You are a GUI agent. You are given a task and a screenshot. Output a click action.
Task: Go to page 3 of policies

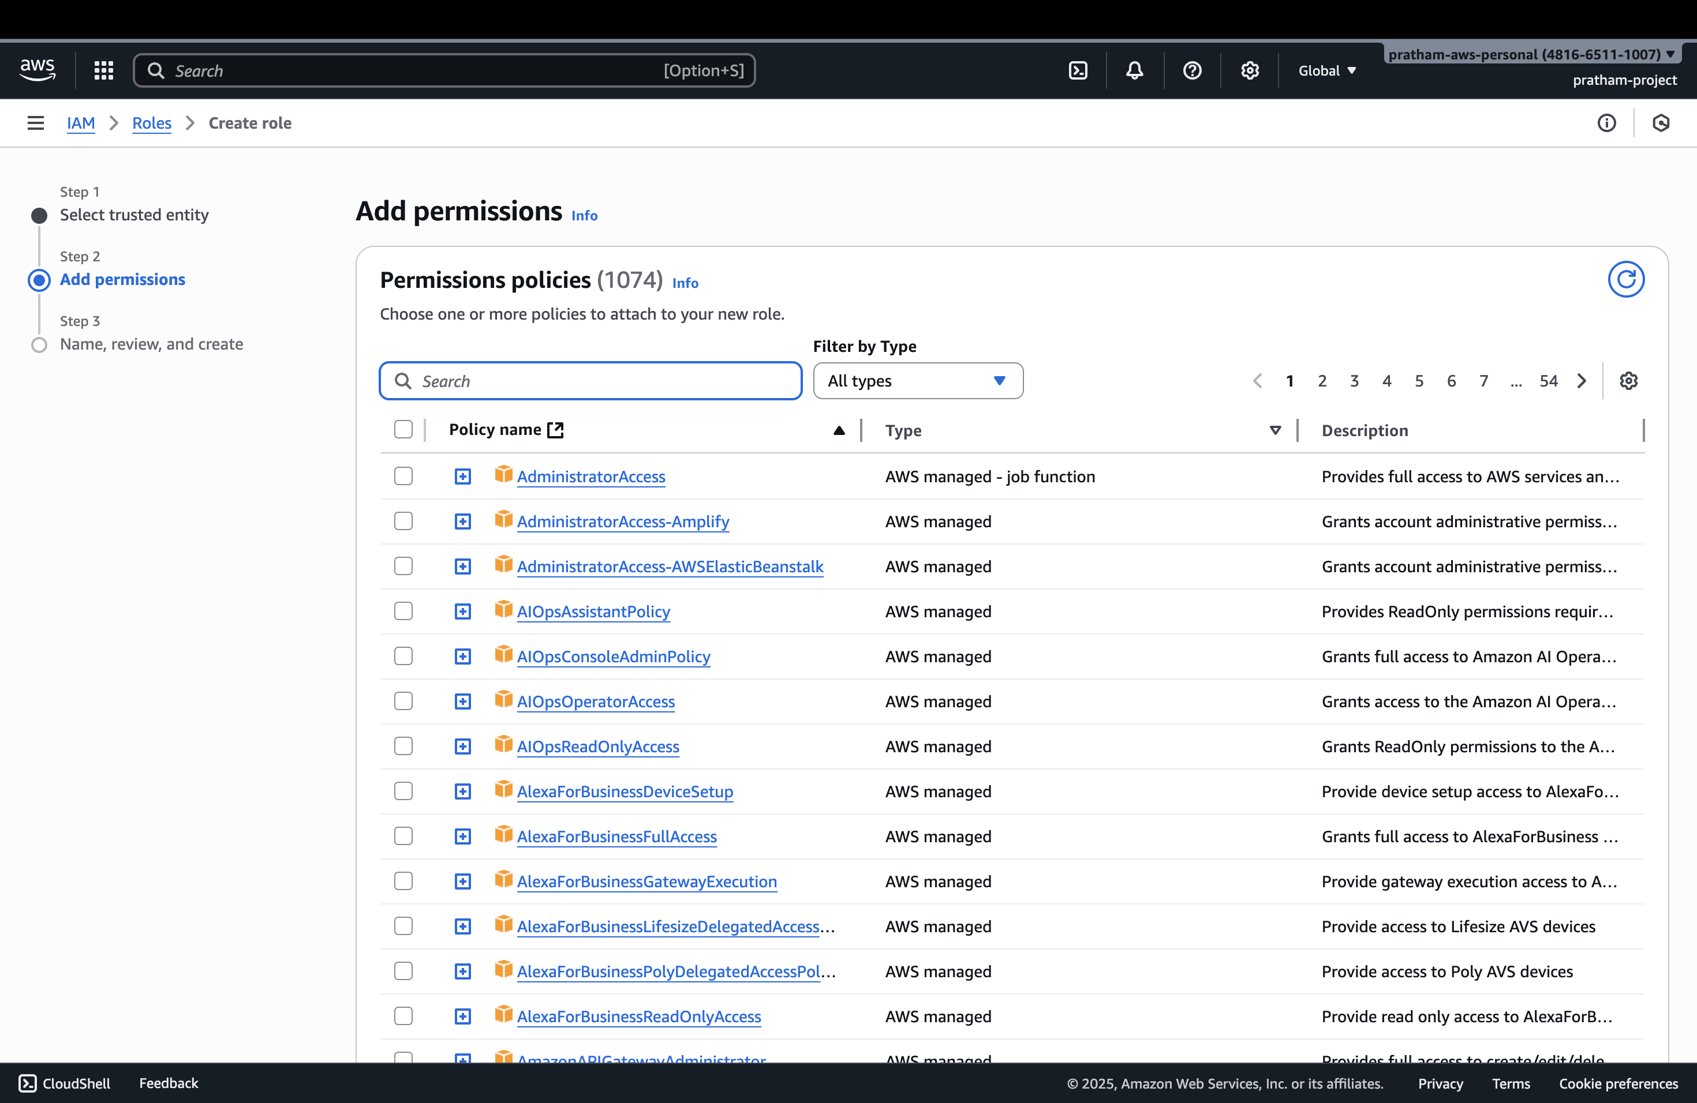tap(1354, 381)
